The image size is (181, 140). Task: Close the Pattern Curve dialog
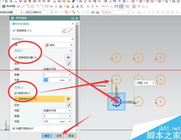[77, 18]
